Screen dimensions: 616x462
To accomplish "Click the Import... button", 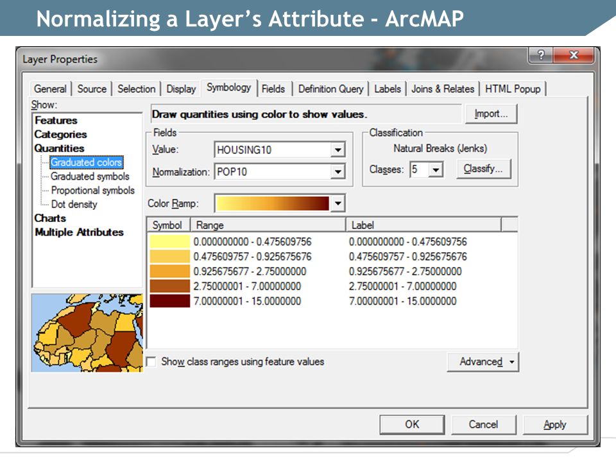I will [491, 114].
